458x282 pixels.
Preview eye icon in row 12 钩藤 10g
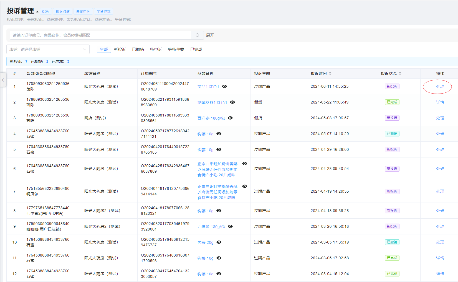[219, 274]
